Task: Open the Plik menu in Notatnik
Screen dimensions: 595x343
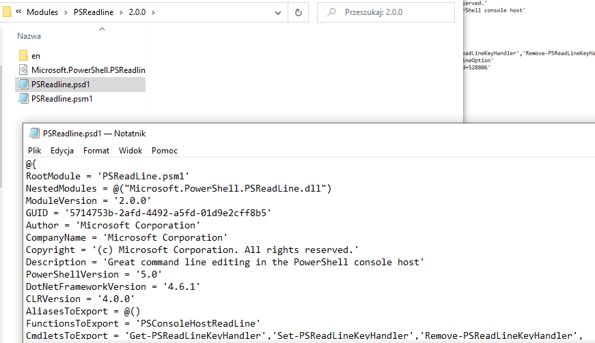Action: [x=34, y=151]
